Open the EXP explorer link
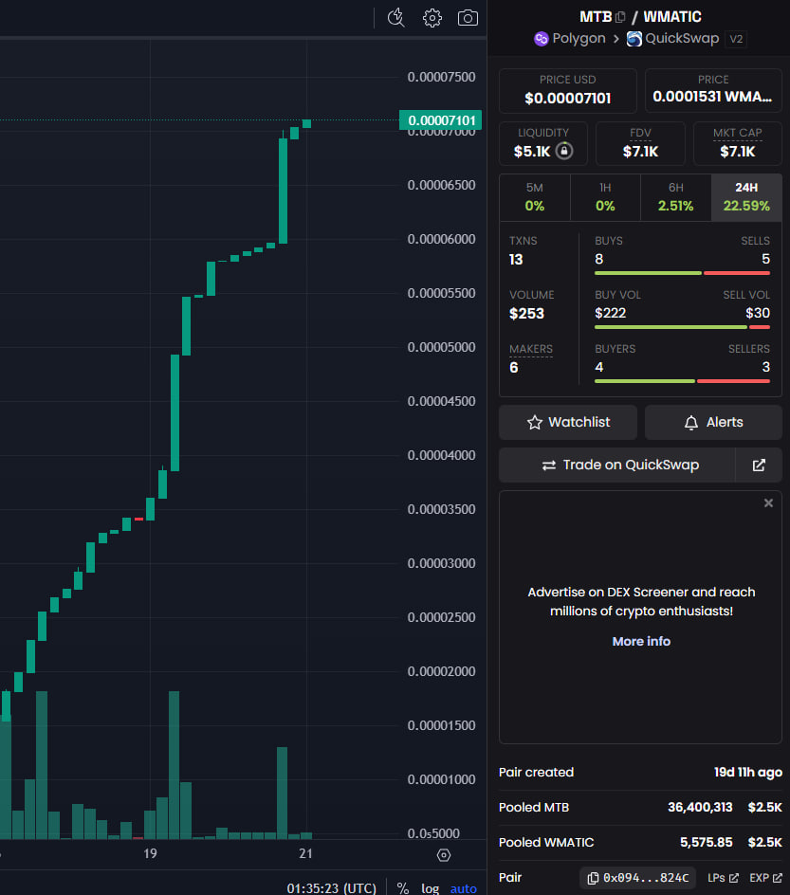The width and height of the screenshot is (790, 895). click(x=765, y=878)
